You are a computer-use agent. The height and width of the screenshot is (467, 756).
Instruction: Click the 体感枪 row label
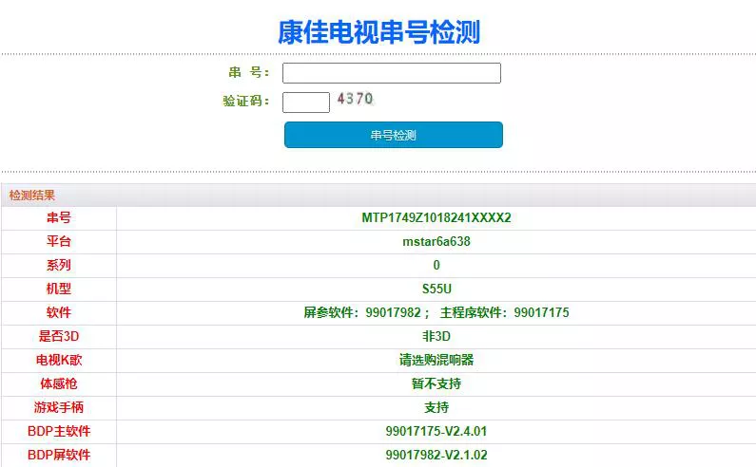tap(59, 383)
